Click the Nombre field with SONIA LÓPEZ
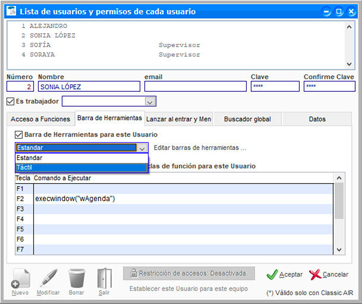The height and width of the screenshot is (304, 362). (89, 87)
